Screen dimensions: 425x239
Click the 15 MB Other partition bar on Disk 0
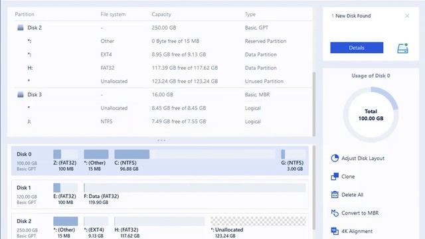pos(96,154)
